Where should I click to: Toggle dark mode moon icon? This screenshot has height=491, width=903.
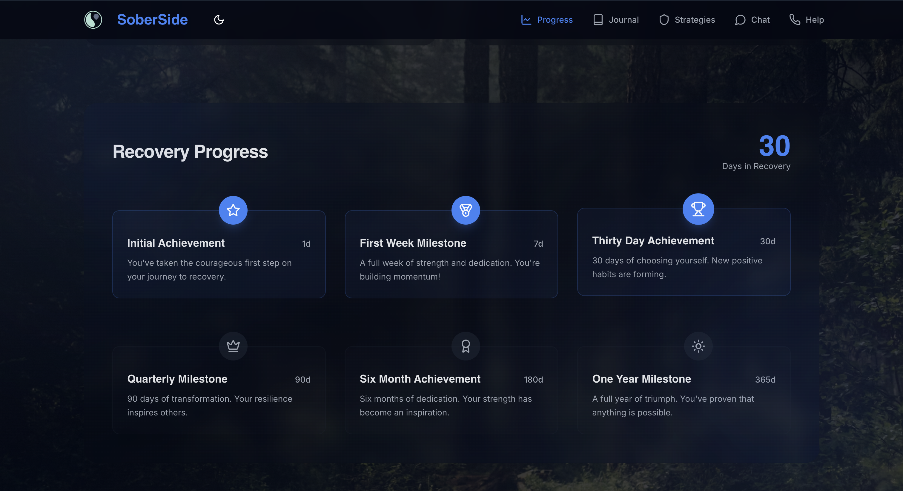pos(219,20)
